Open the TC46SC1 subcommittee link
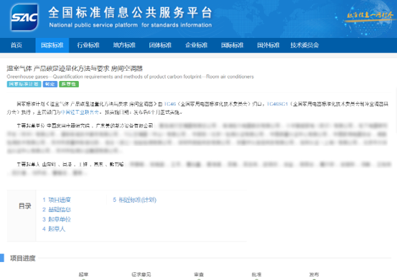Image resolution: width=397 pixels, height=280 pixels. 277,104
